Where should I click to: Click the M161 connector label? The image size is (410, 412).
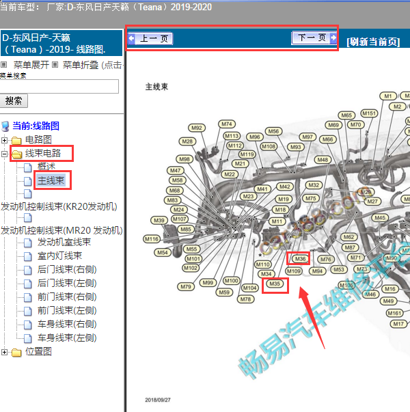(x=394, y=313)
